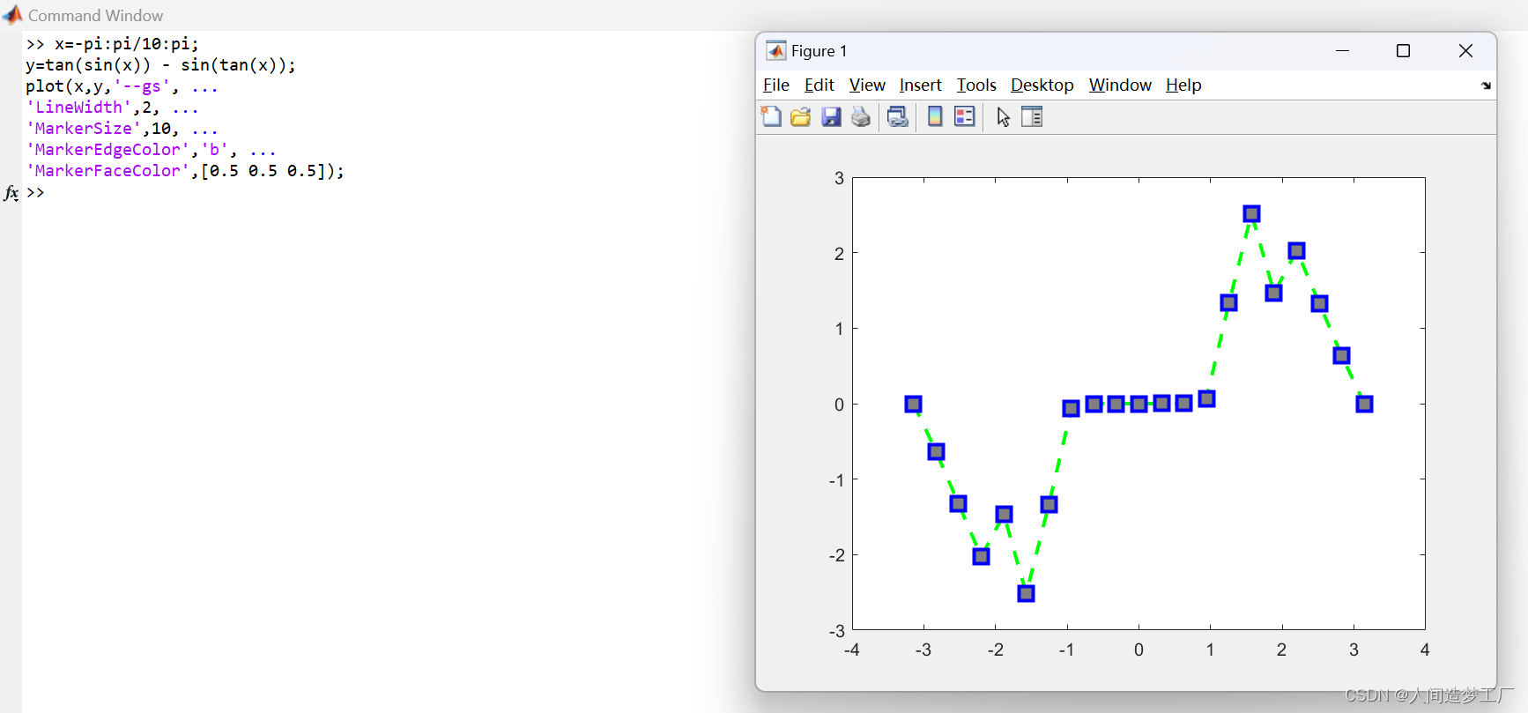This screenshot has width=1528, height=713.
Task: Open the Property Inspector toolbar icon
Action: tap(1032, 116)
